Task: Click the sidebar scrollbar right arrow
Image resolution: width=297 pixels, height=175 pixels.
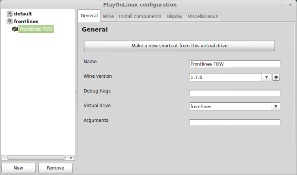Action: pos(71,158)
